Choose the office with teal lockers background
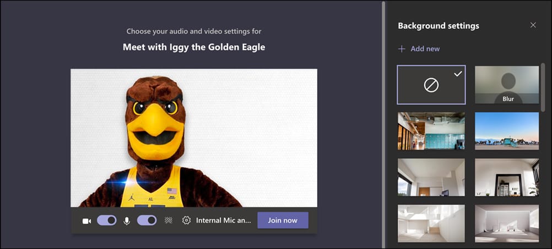The width and height of the screenshot is (552, 249). (x=431, y=131)
